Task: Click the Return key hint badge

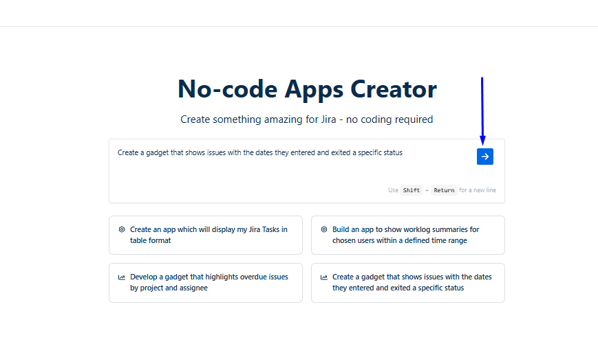Action: pyautogui.click(x=444, y=190)
